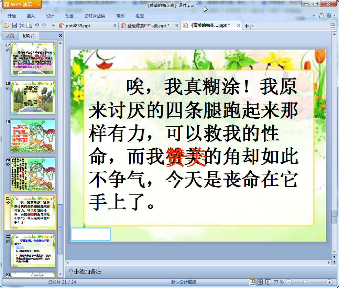Click the slide editor scroll up arrow
Viewport: 339px width, 288px height.
tap(334, 34)
